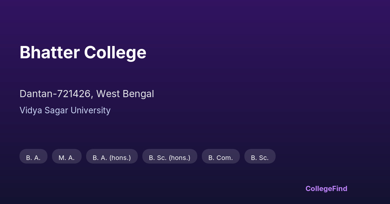
Task: Click the B. A. course chip
Action: click(x=33, y=158)
